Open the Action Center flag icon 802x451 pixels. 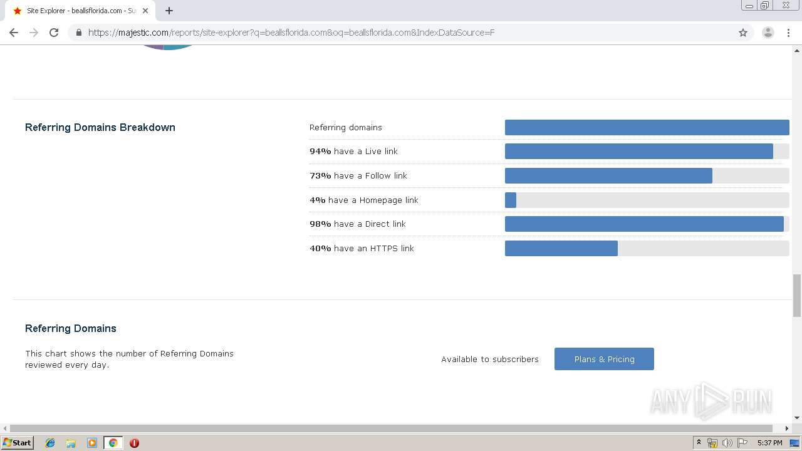[742, 442]
